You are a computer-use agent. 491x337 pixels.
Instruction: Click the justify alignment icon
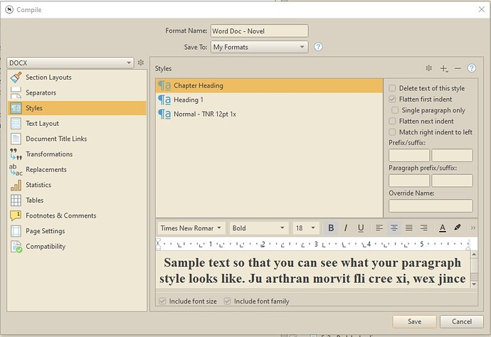click(x=408, y=228)
